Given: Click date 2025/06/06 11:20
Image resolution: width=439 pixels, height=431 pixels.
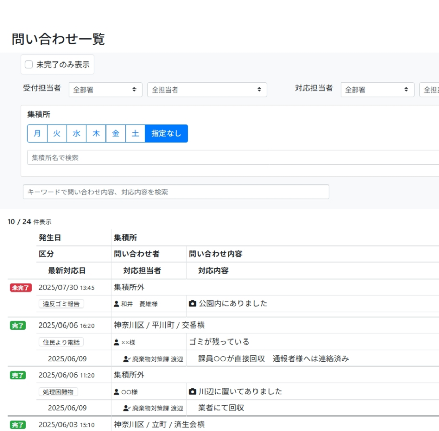Looking at the screenshot, I should pyautogui.click(x=67, y=375).
